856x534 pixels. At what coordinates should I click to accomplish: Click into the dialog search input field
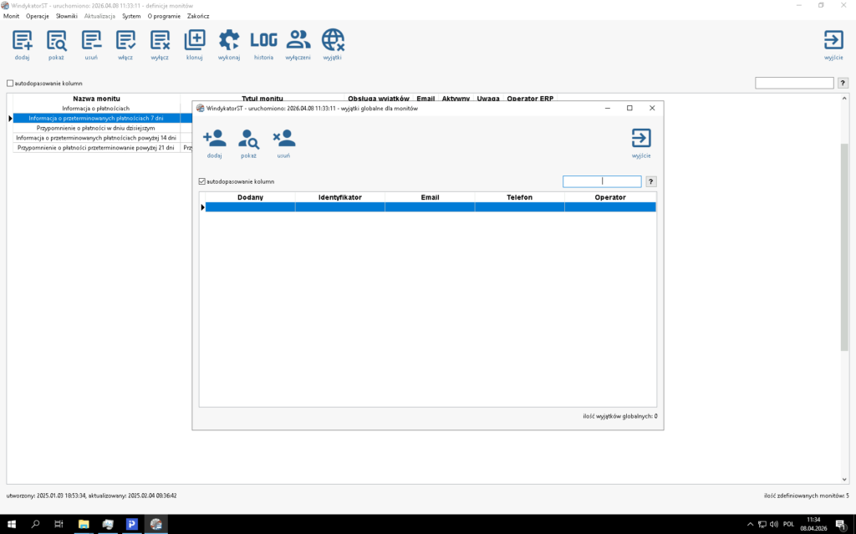coord(602,181)
